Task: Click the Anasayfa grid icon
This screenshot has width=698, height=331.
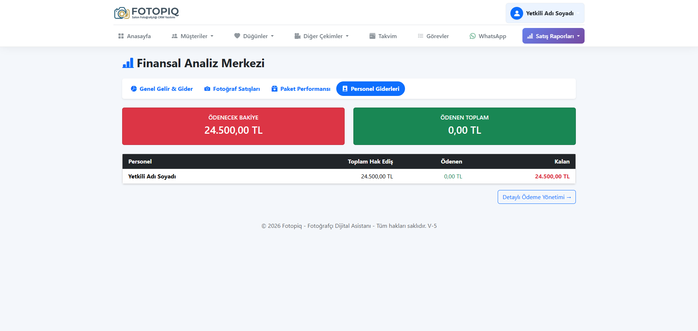Action: point(121,36)
